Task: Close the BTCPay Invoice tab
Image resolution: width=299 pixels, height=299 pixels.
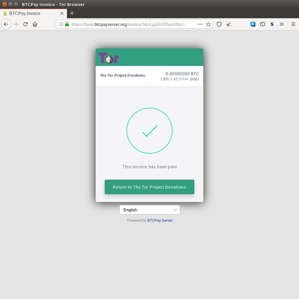Action: [x=62, y=13]
